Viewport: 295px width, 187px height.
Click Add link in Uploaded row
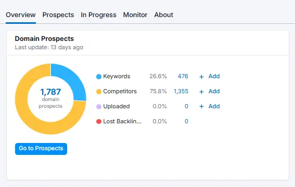[x=214, y=106]
